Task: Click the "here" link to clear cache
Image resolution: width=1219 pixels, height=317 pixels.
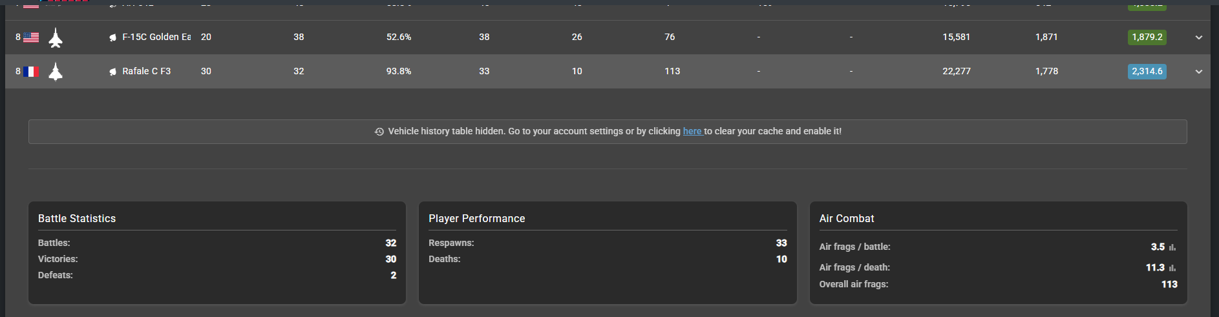Action: pyautogui.click(x=692, y=131)
